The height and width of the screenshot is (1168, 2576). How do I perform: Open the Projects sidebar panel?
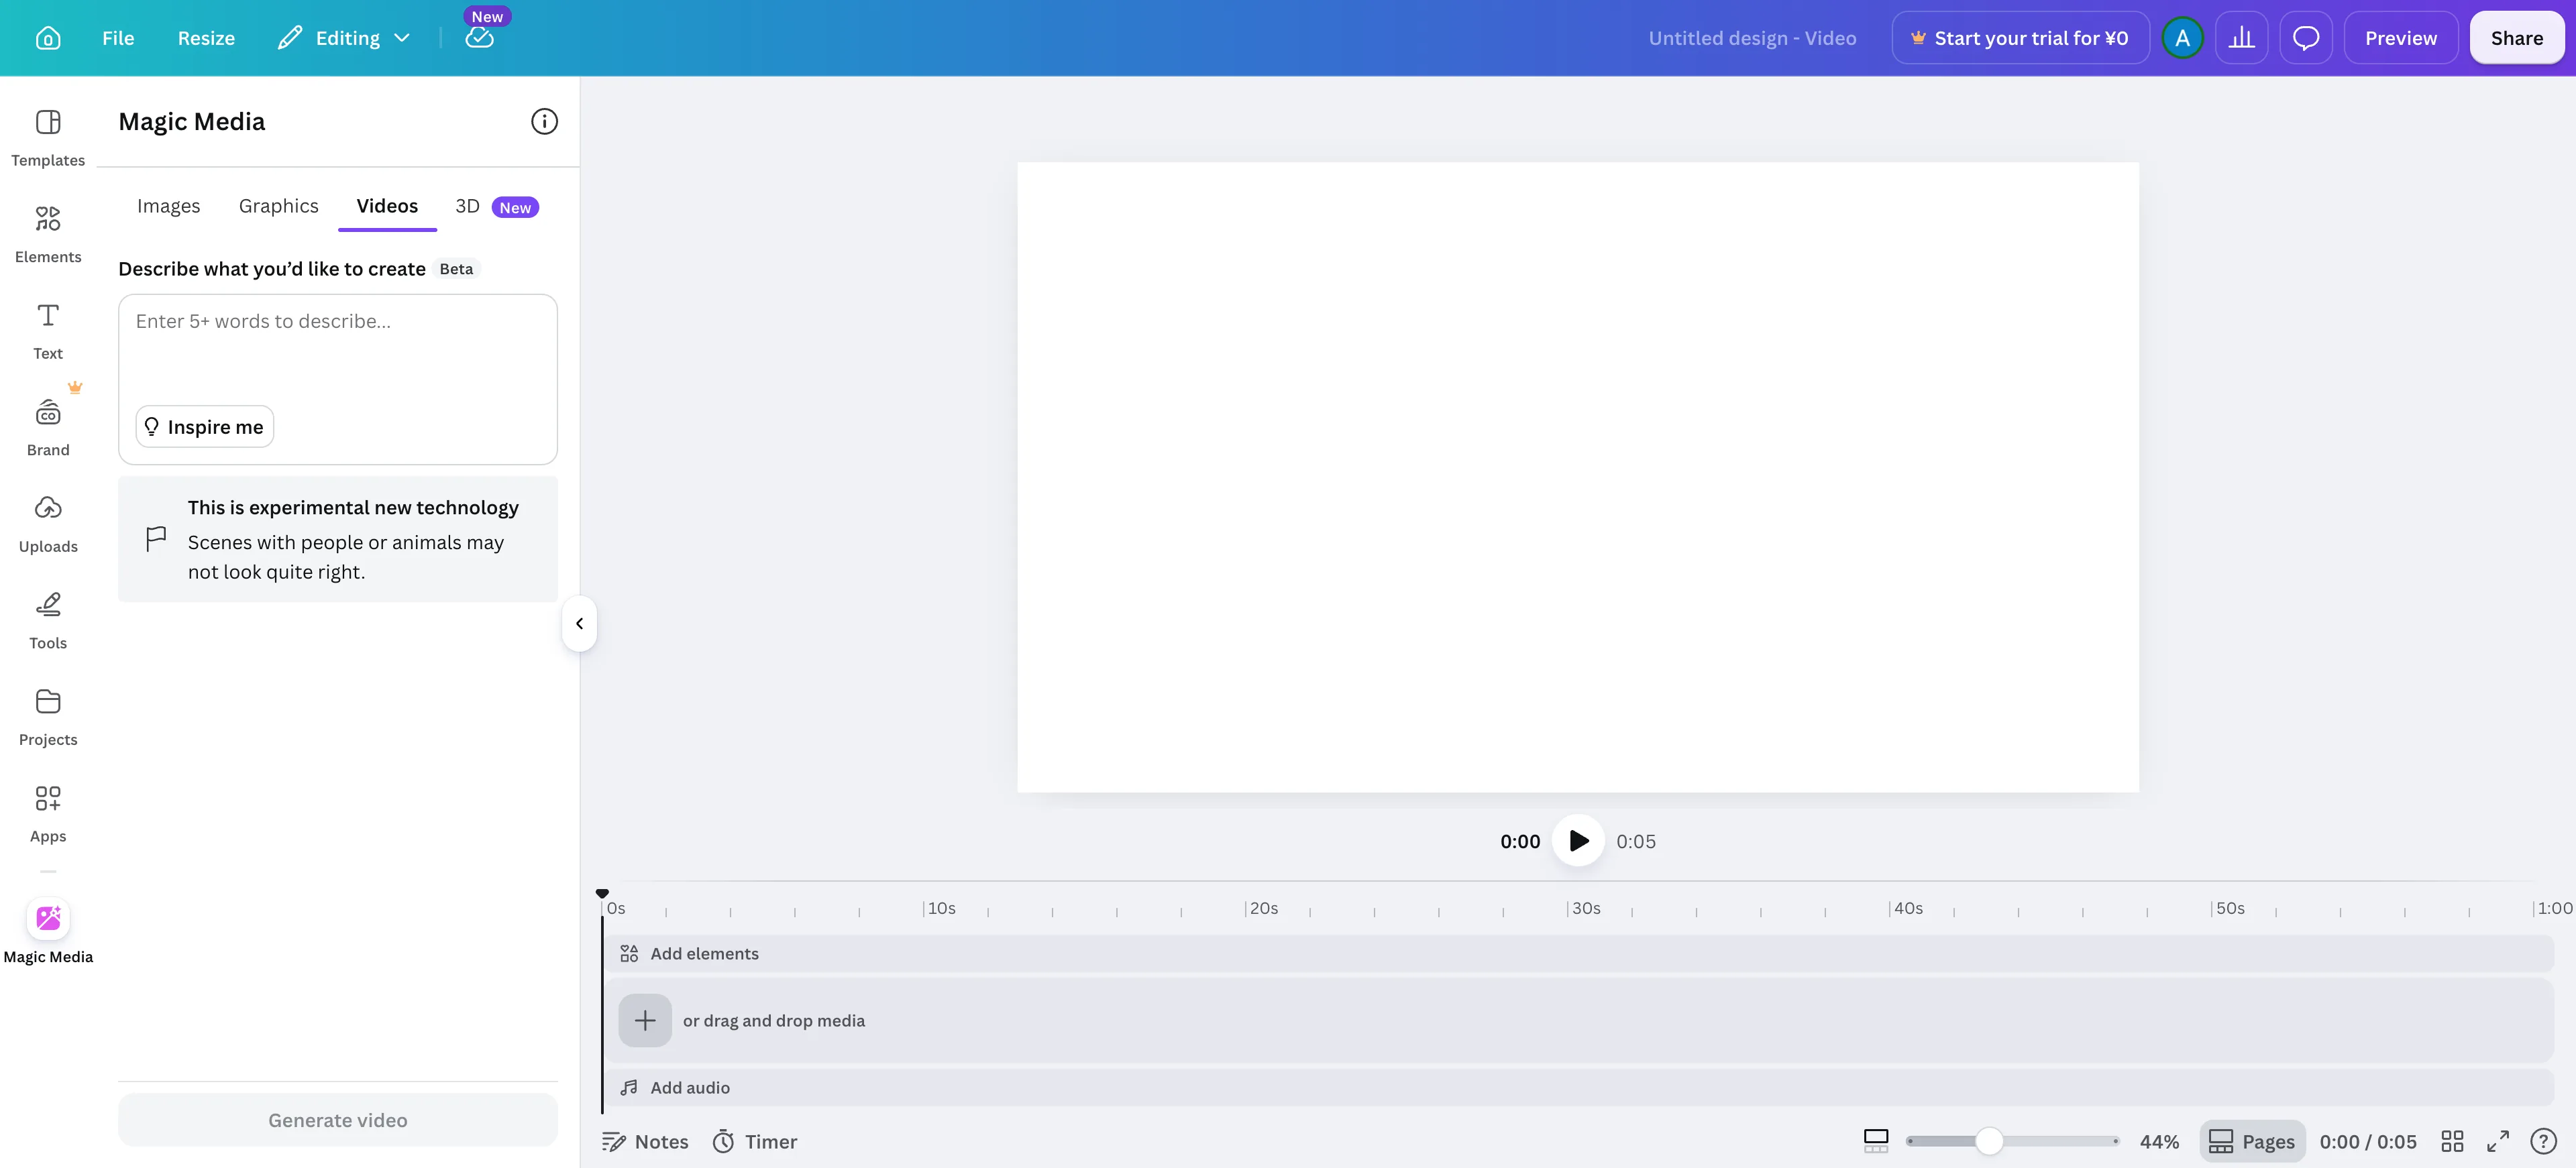click(x=48, y=717)
